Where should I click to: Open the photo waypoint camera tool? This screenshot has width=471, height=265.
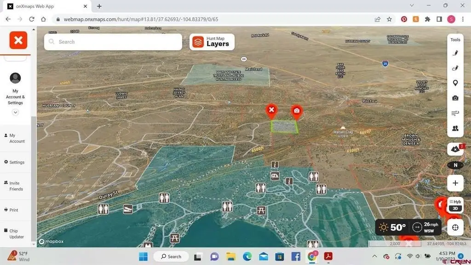[x=455, y=98]
